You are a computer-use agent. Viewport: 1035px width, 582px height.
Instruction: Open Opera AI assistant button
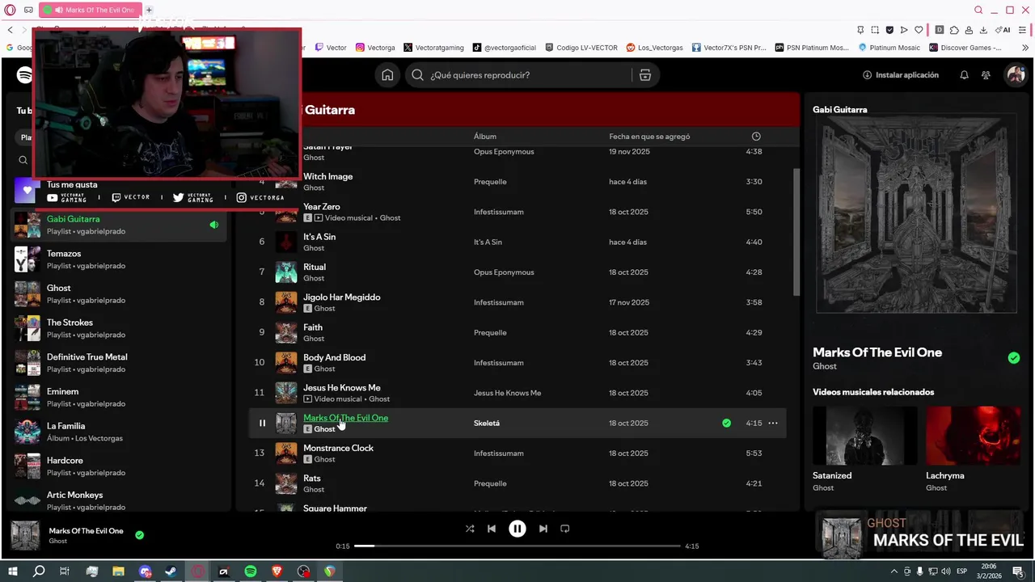pos(1003,30)
